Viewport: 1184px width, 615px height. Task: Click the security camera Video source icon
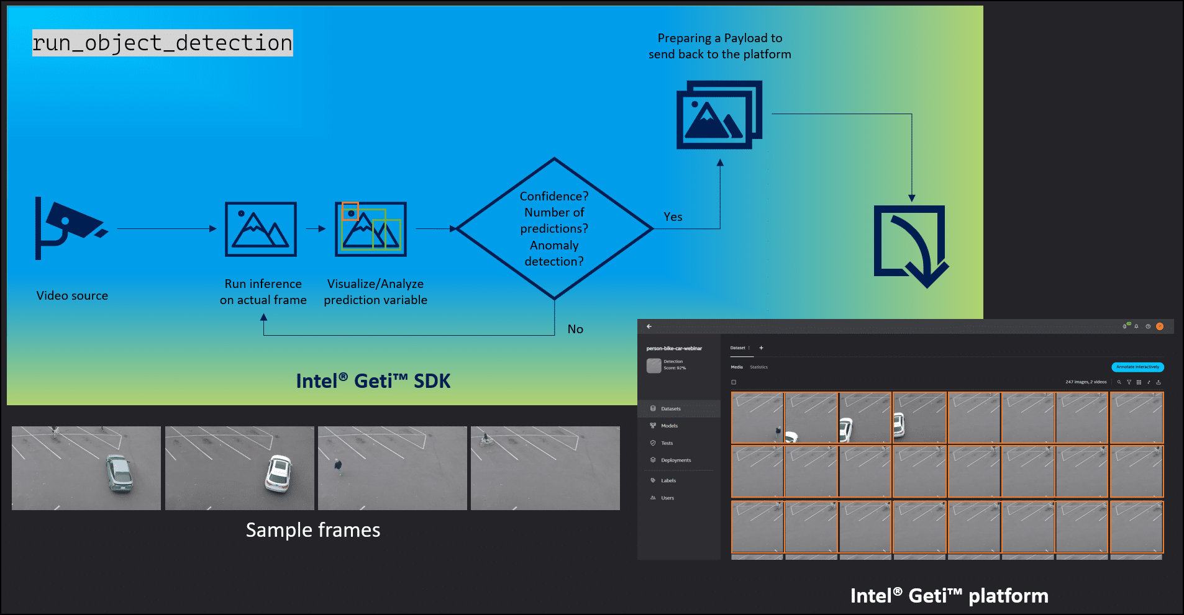pyautogui.click(x=71, y=228)
